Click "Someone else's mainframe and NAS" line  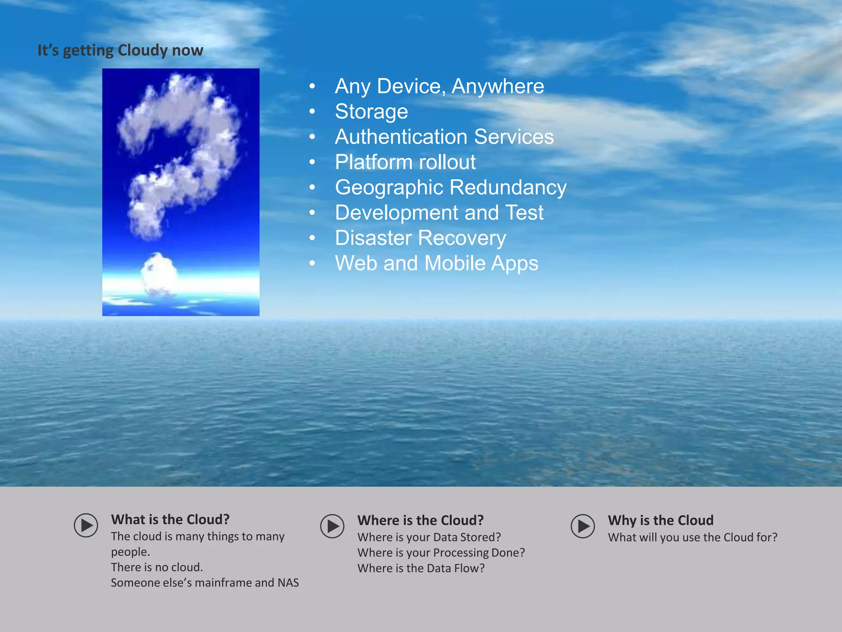(x=205, y=583)
